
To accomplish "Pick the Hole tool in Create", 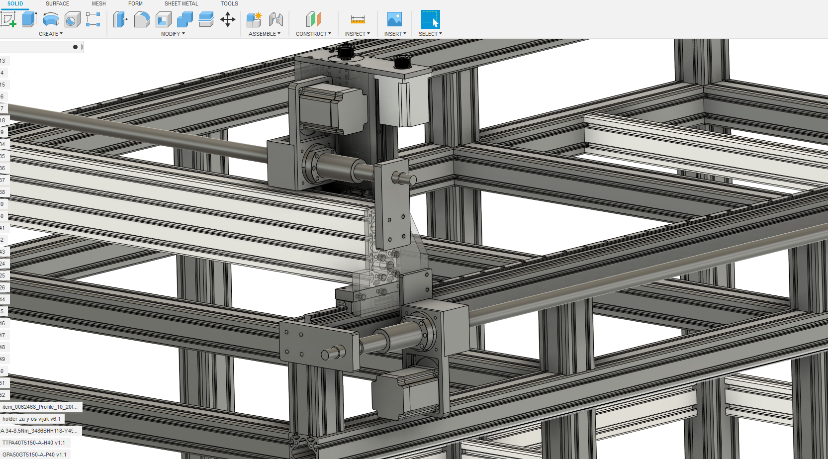I will 72,19.
